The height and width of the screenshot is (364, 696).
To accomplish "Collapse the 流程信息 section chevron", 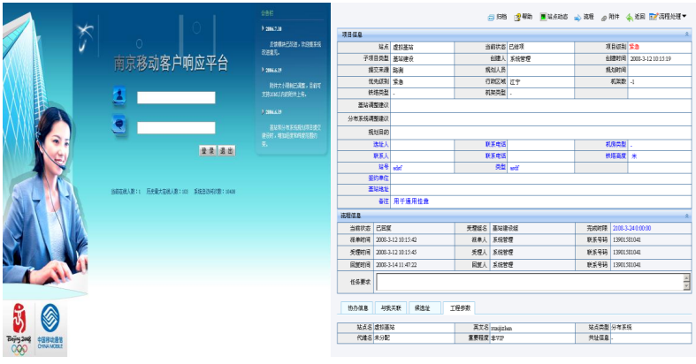I will (x=686, y=216).
